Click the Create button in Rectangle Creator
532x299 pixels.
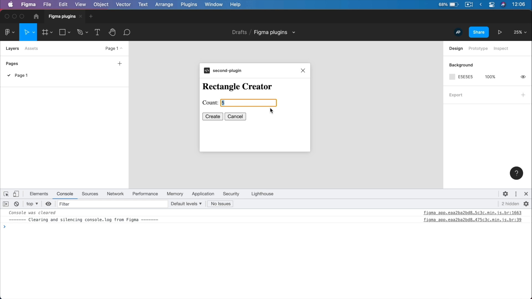(x=212, y=116)
